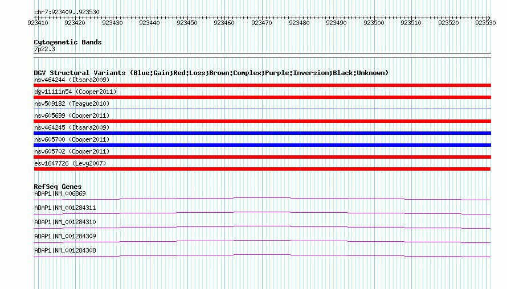Select the dgv11111n54 (Cooper2011) red loss bar
The height and width of the screenshot is (289, 507).
point(262,97)
